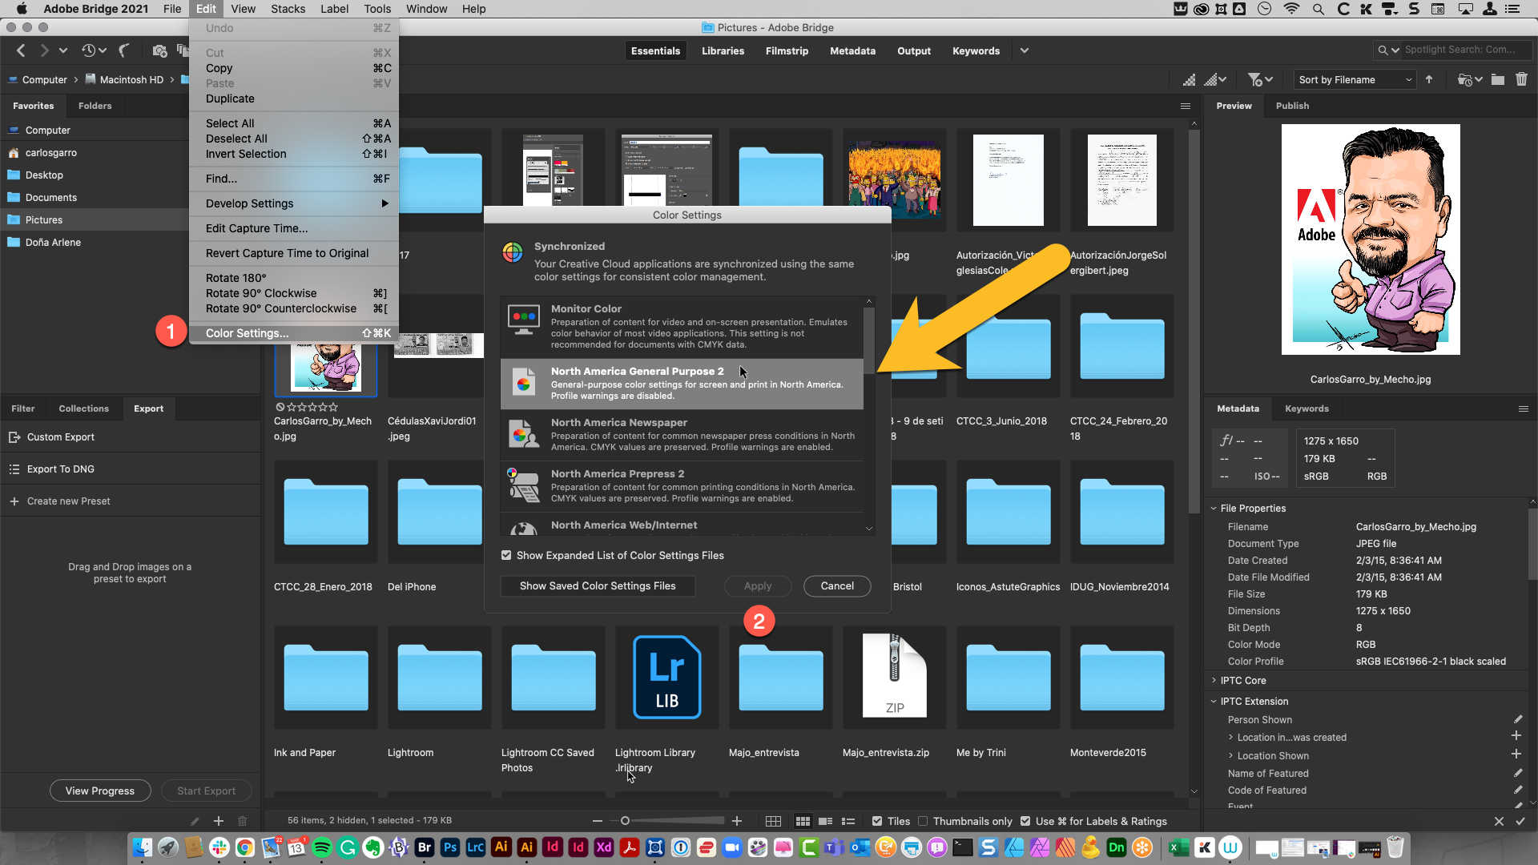Toggle Use ⌘ for Labels & Ratings
The width and height of the screenshot is (1538, 865).
coord(1025,821)
